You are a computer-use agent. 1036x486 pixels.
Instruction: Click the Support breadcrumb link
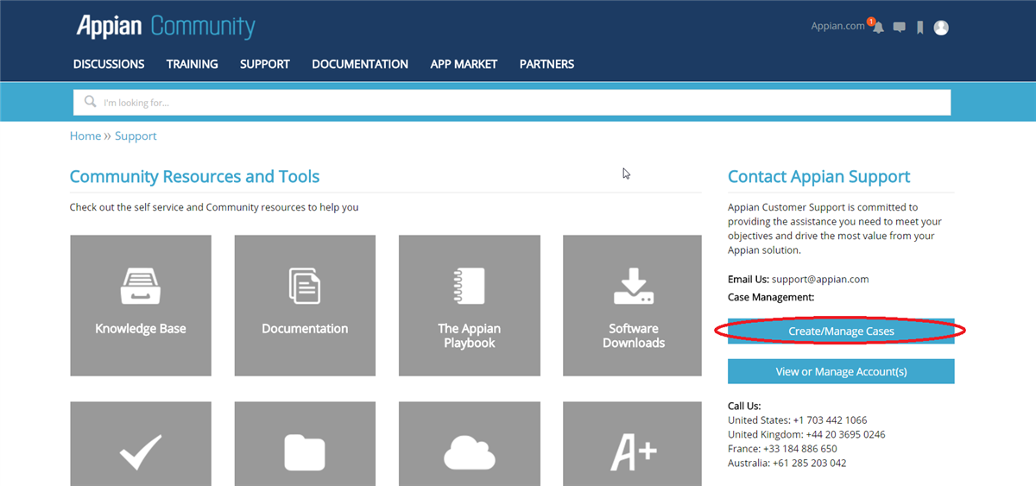pyautogui.click(x=136, y=136)
